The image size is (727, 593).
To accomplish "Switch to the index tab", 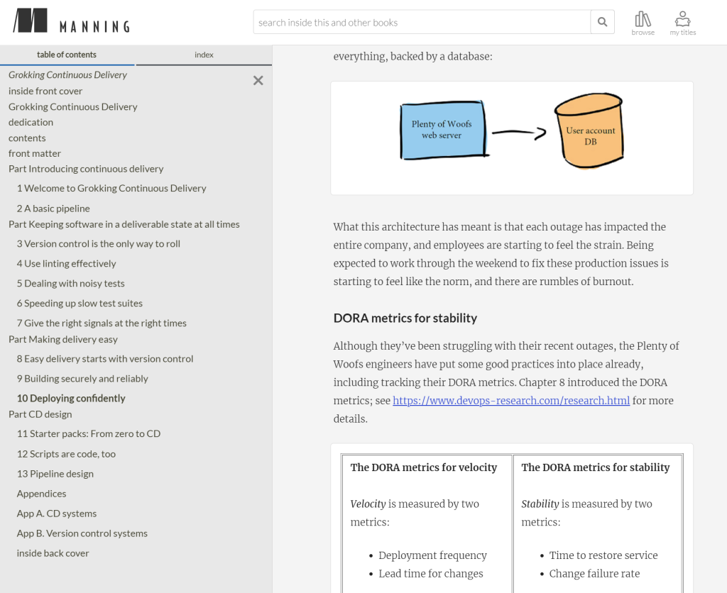I will point(204,55).
